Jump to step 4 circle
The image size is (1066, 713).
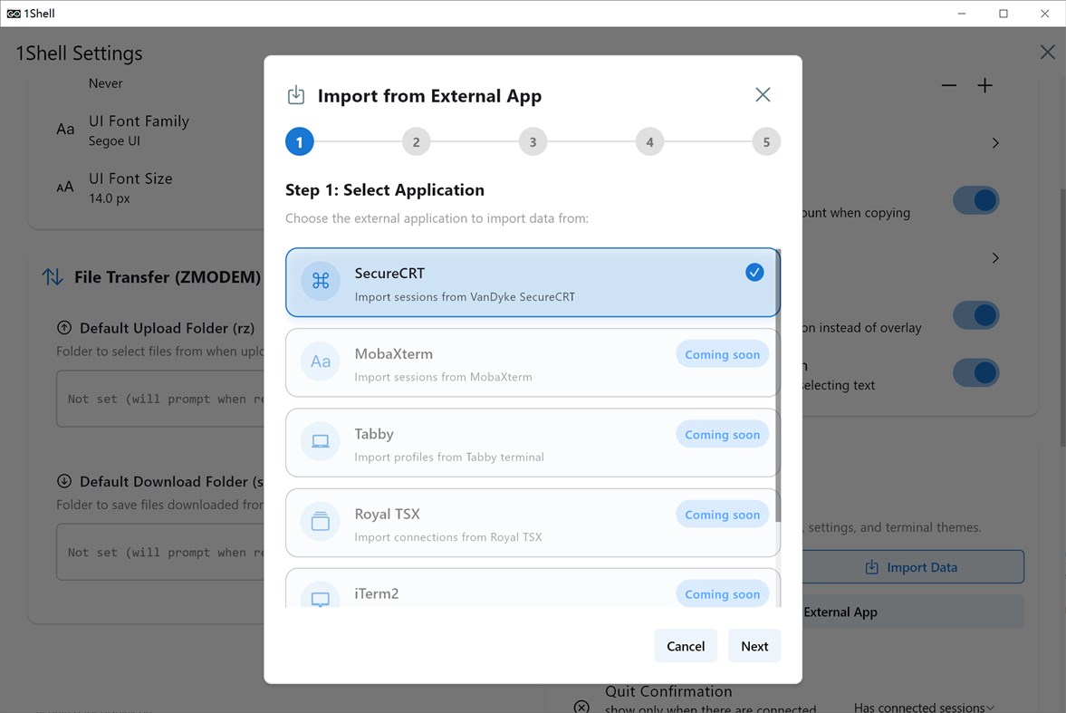point(650,141)
